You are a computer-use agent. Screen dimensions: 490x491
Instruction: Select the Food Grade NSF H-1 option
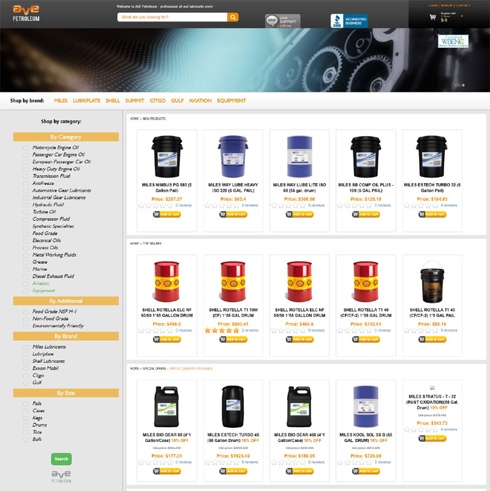pos(26,311)
